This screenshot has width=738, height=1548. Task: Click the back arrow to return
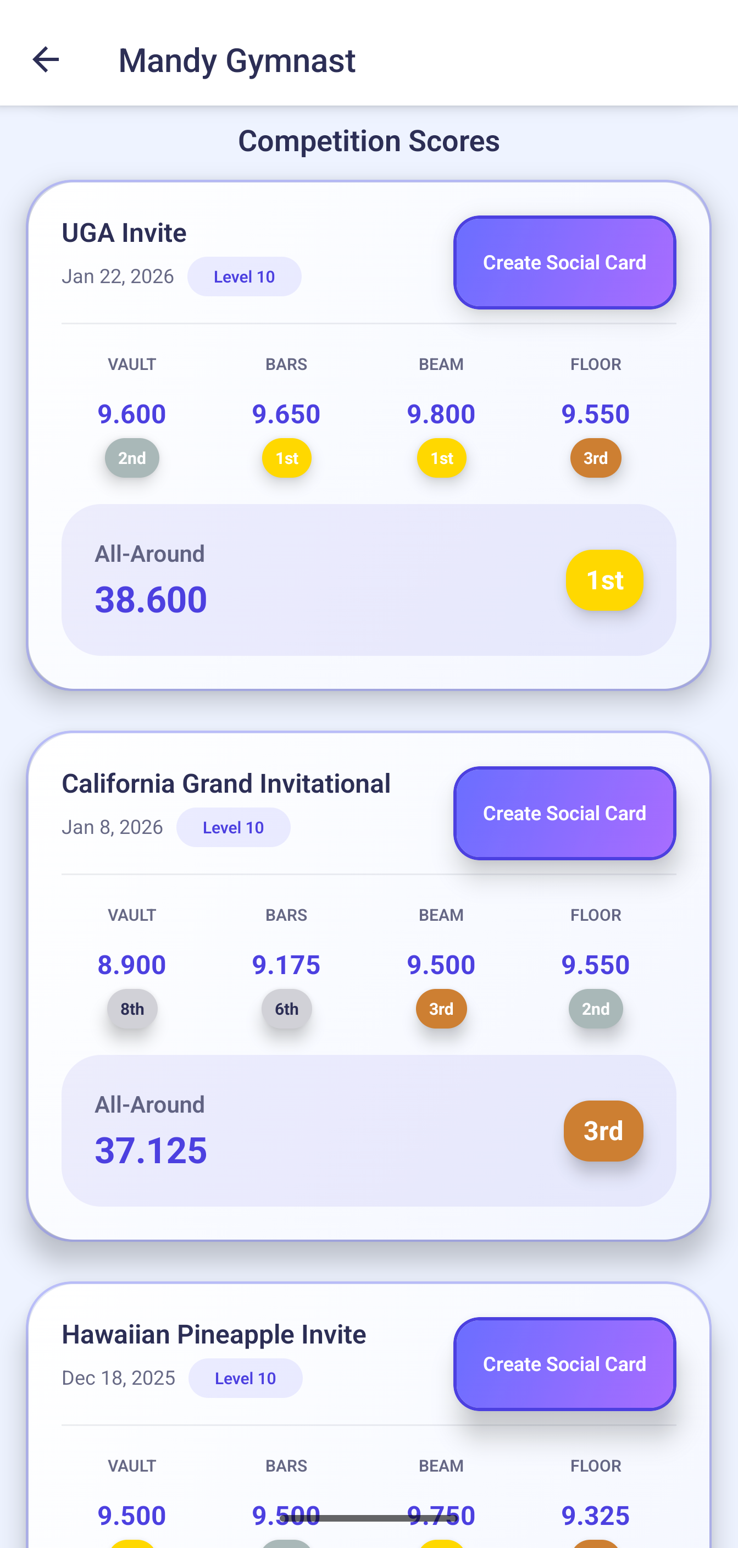click(x=46, y=59)
